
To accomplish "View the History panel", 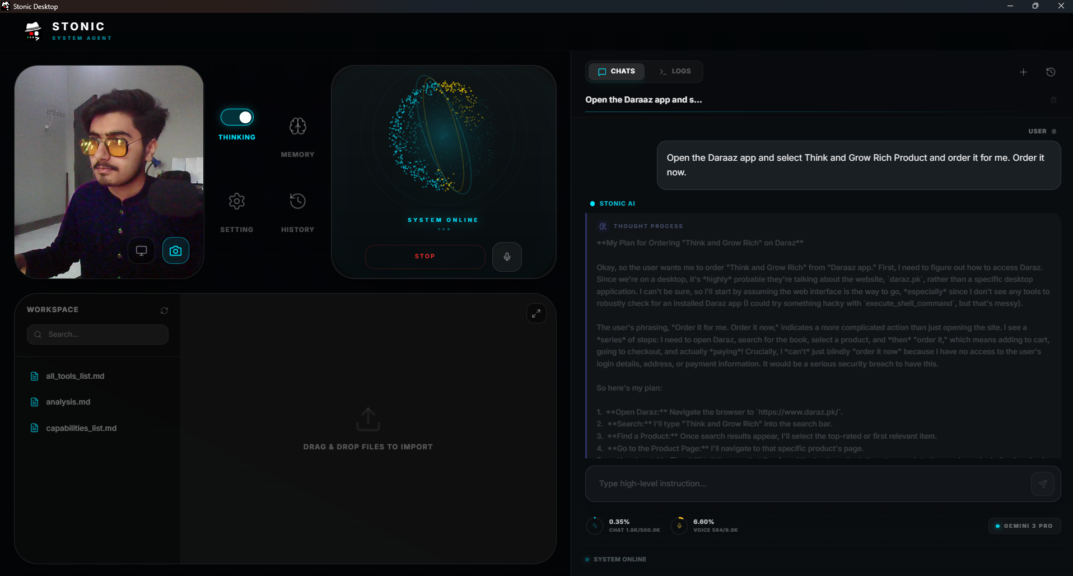I will point(297,210).
